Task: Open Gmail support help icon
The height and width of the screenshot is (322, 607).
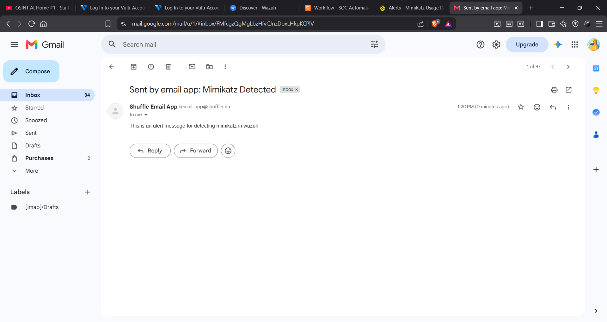Action: 480,45
